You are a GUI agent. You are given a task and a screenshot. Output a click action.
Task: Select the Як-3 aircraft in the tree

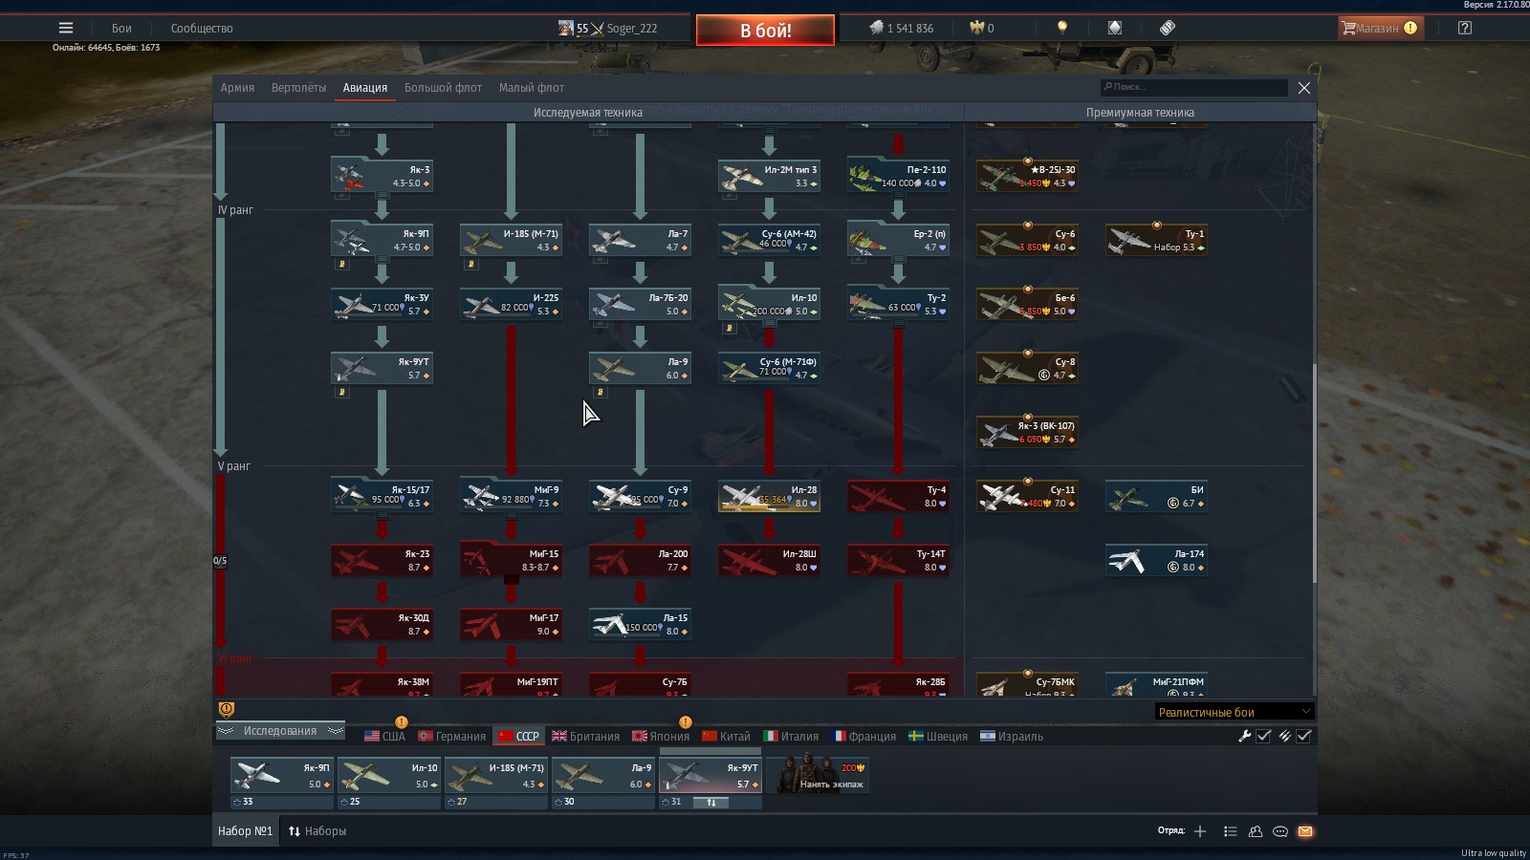[x=382, y=176]
